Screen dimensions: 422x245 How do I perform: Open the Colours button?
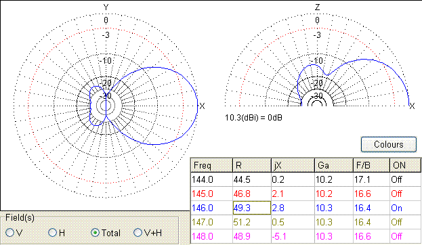(388, 145)
